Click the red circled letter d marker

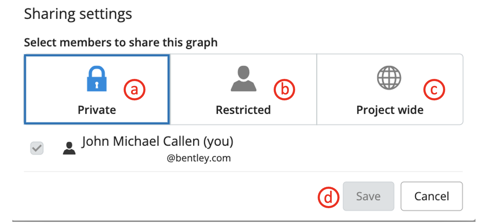[x=328, y=197]
